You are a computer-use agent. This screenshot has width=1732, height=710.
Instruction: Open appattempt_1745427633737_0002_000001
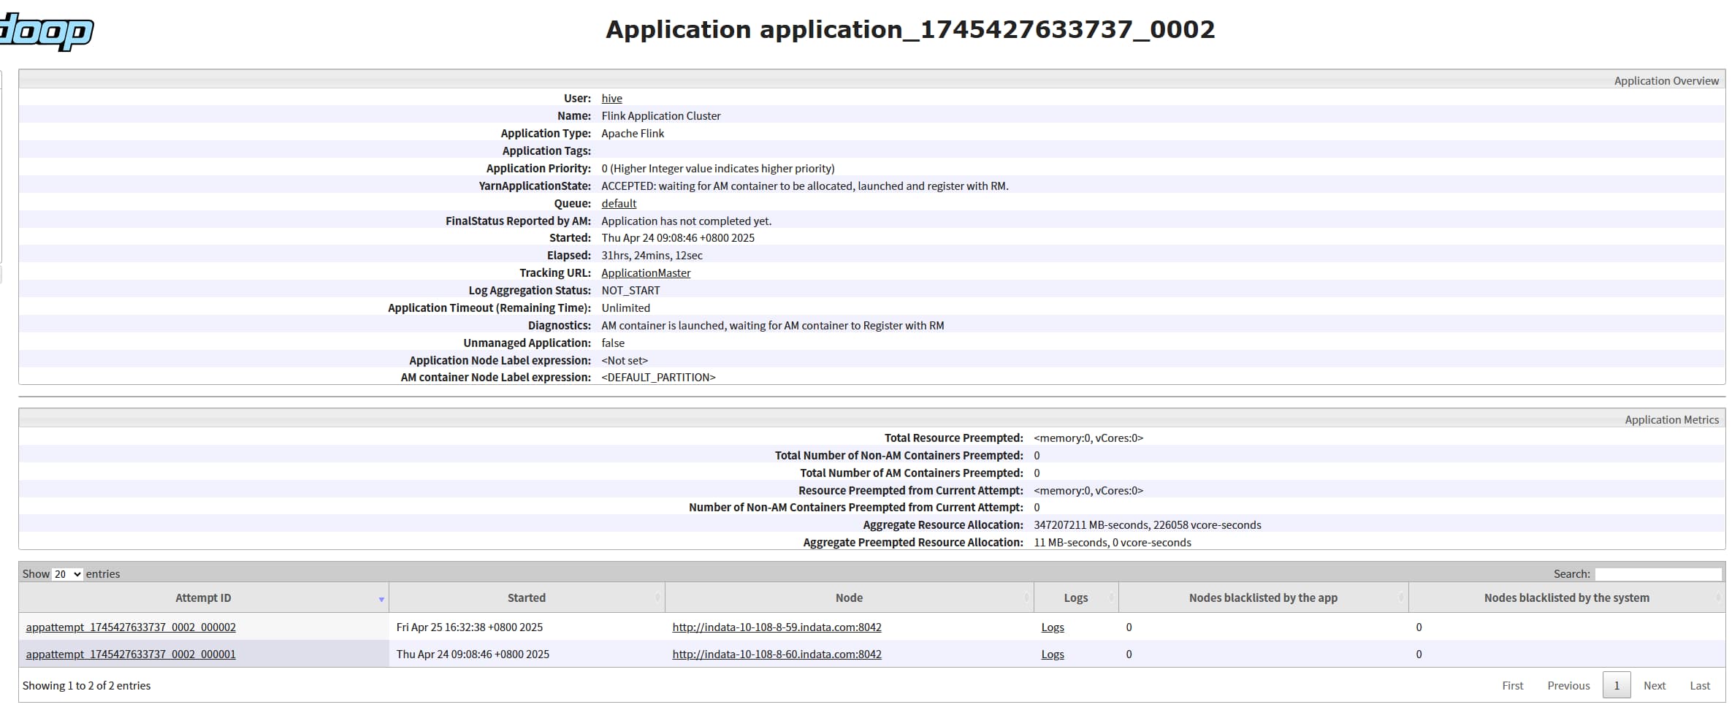pyautogui.click(x=131, y=654)
